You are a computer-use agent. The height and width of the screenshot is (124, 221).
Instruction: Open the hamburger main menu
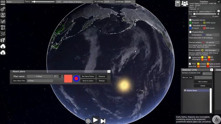point(3,3)
